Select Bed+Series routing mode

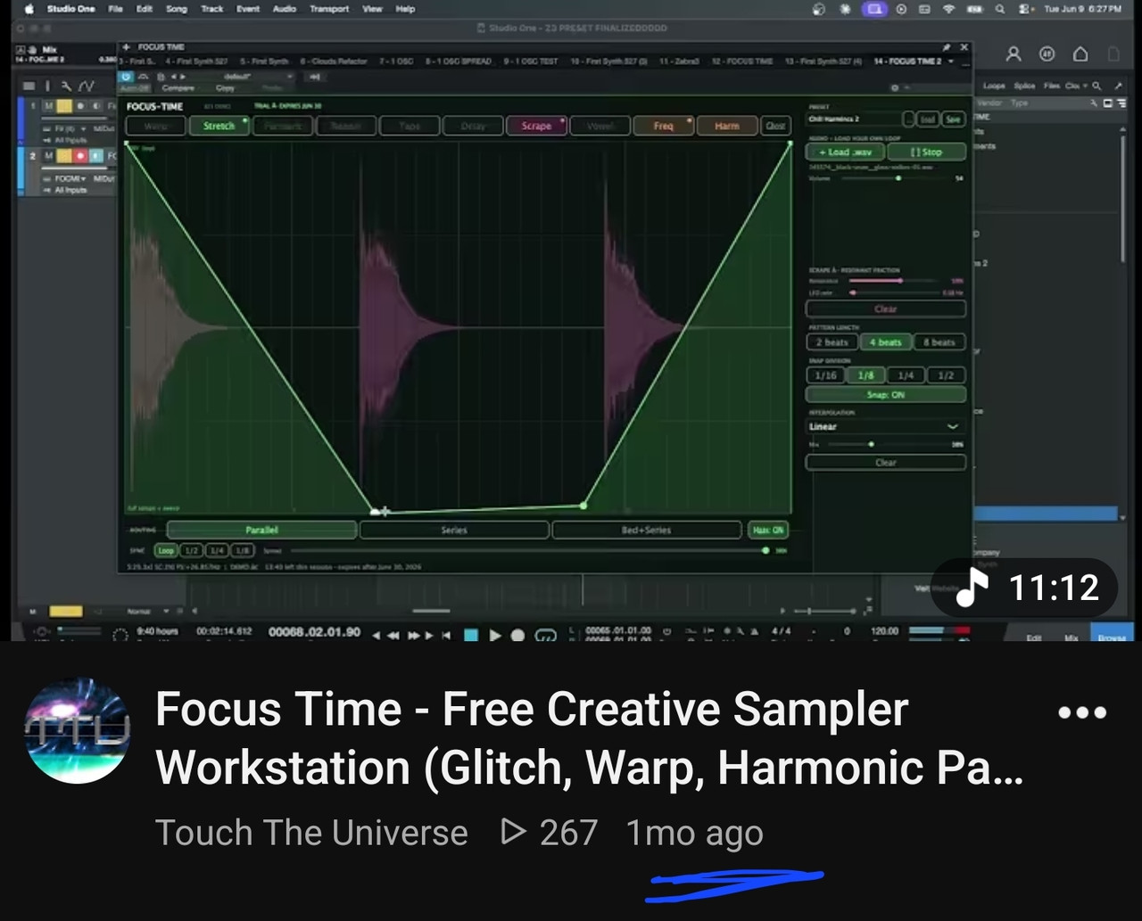pos(646,530)
